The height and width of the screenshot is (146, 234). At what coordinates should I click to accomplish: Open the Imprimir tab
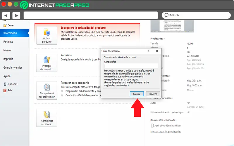click(x=8, y=59)
